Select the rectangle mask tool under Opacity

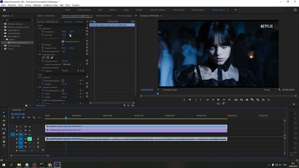48,57
